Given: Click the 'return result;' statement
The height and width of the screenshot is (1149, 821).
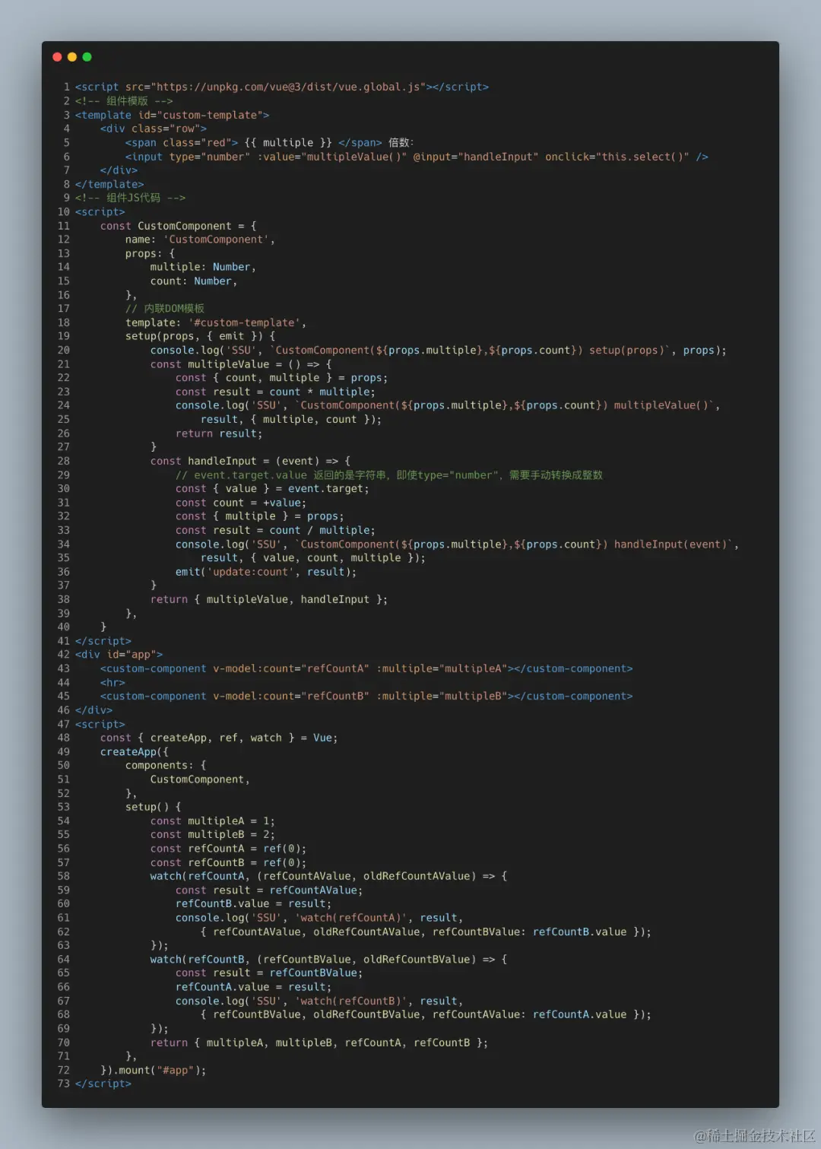Looking at the screenshot, I should (x=219, y=434).
